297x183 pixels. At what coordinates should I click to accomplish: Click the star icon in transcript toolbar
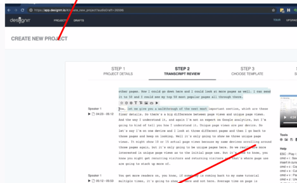122,103
